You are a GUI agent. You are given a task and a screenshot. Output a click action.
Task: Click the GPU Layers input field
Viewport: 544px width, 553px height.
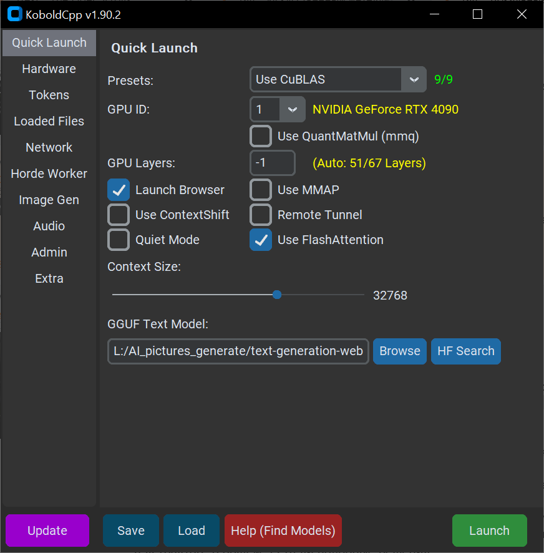(x=273, y=163)
